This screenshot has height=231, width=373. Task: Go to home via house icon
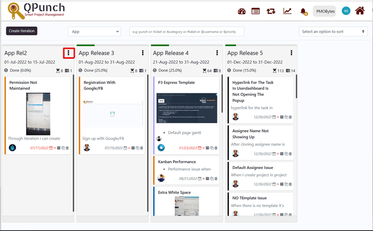[x=360, y=11]
